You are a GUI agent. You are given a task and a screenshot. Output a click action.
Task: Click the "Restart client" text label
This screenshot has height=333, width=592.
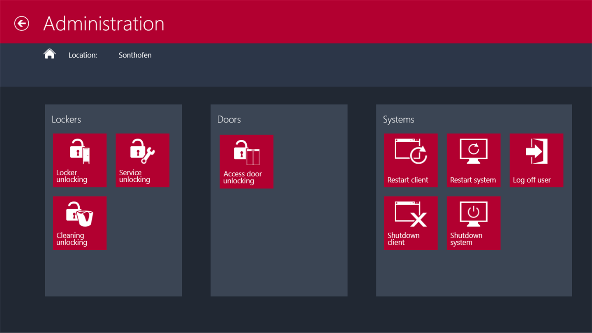point(407,180)
